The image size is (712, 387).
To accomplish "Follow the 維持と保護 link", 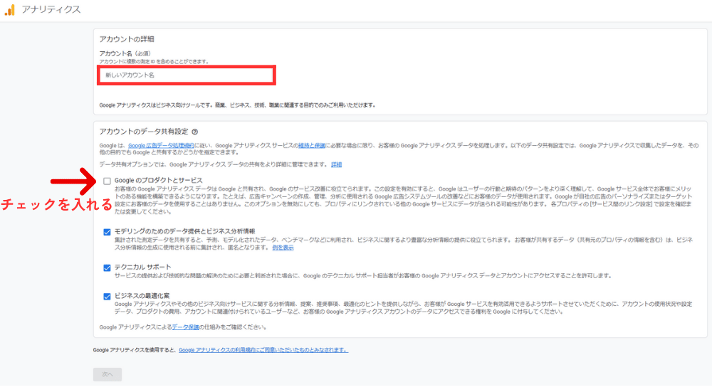I will tap(312, 146).
